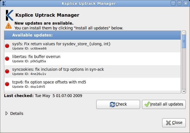
Task: Click the update list scrollbar thumb
Action: (x=184, y=45)
